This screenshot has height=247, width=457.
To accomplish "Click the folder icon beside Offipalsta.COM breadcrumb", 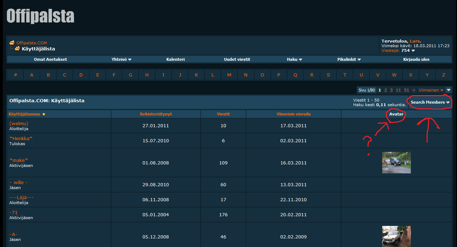I will (x=12, y=43).
